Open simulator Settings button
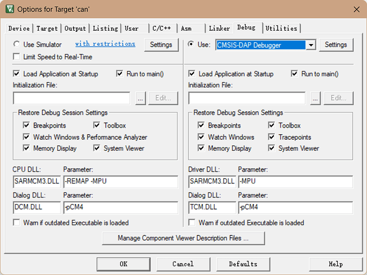 pos(161,45)
